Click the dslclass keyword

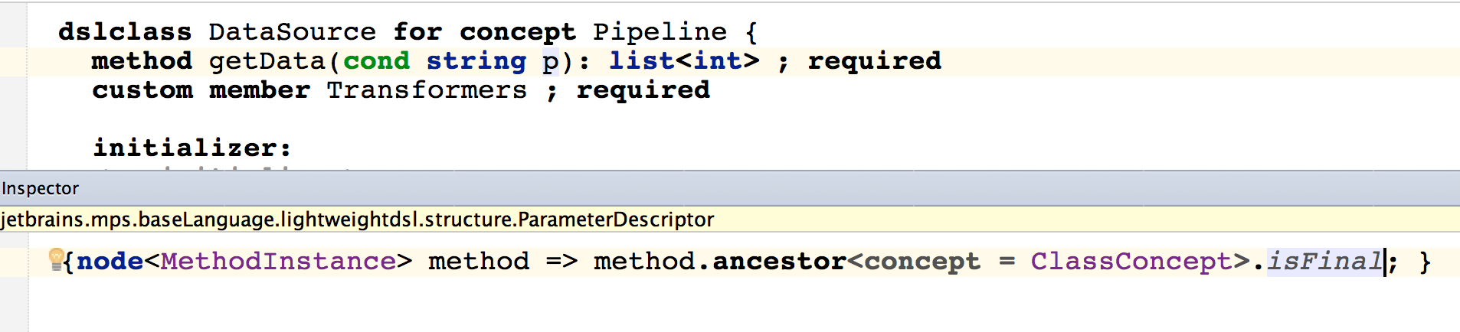click(x=125, y=32)
